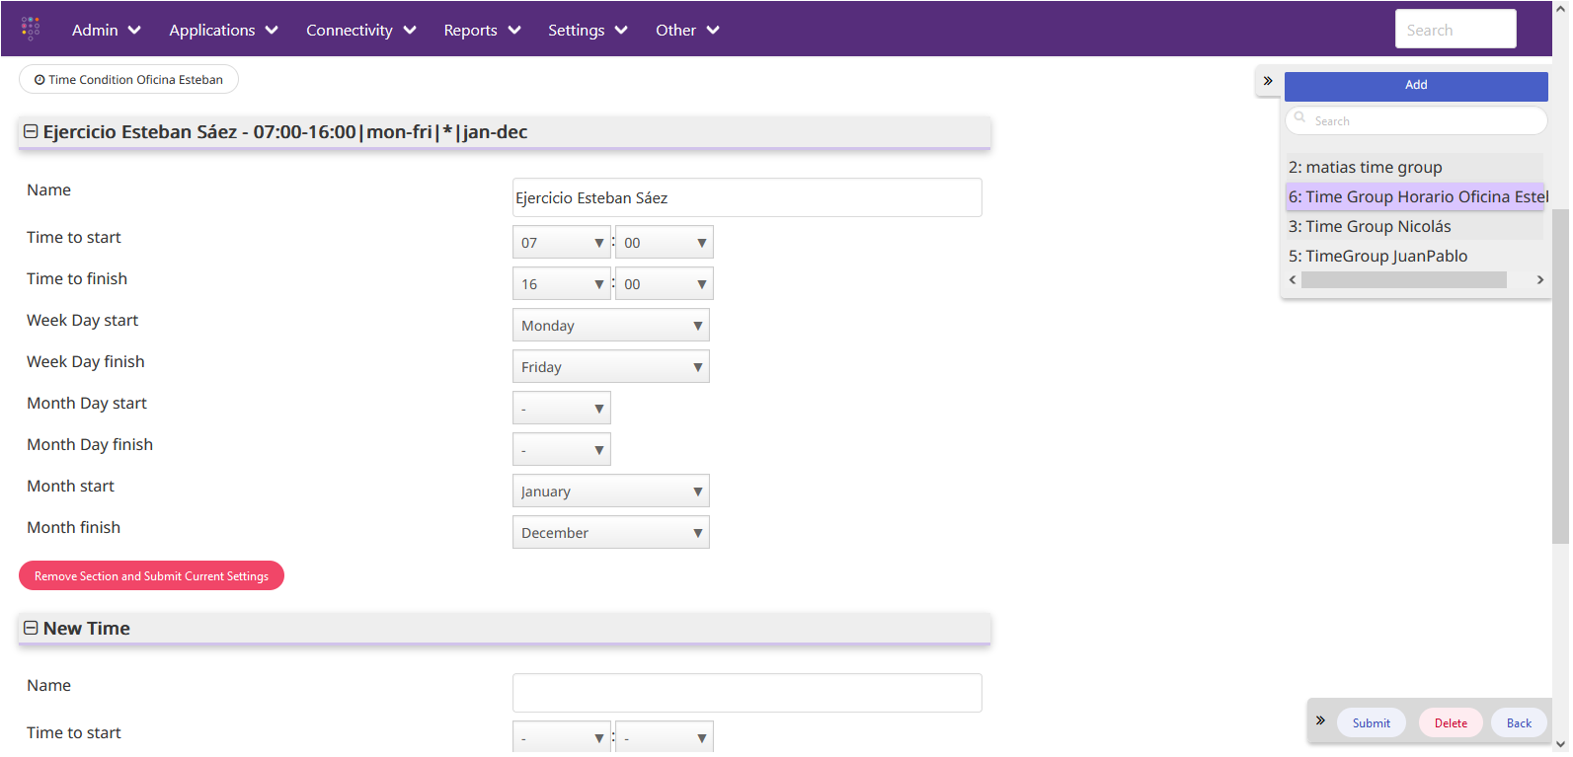This screenshot has width=1573, height=757.
Task: Click the FreePBX logo icon
Action: click(x=31, y=29)
